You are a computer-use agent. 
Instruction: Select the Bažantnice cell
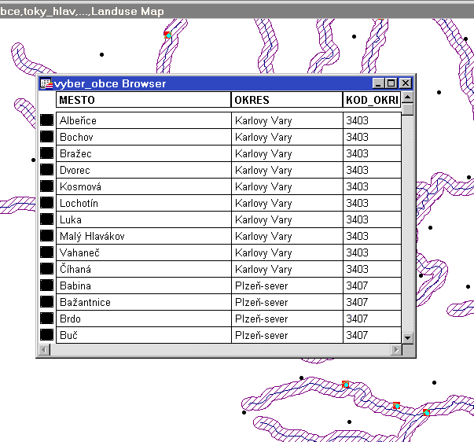pyautogui.click(x=144, y=302)
